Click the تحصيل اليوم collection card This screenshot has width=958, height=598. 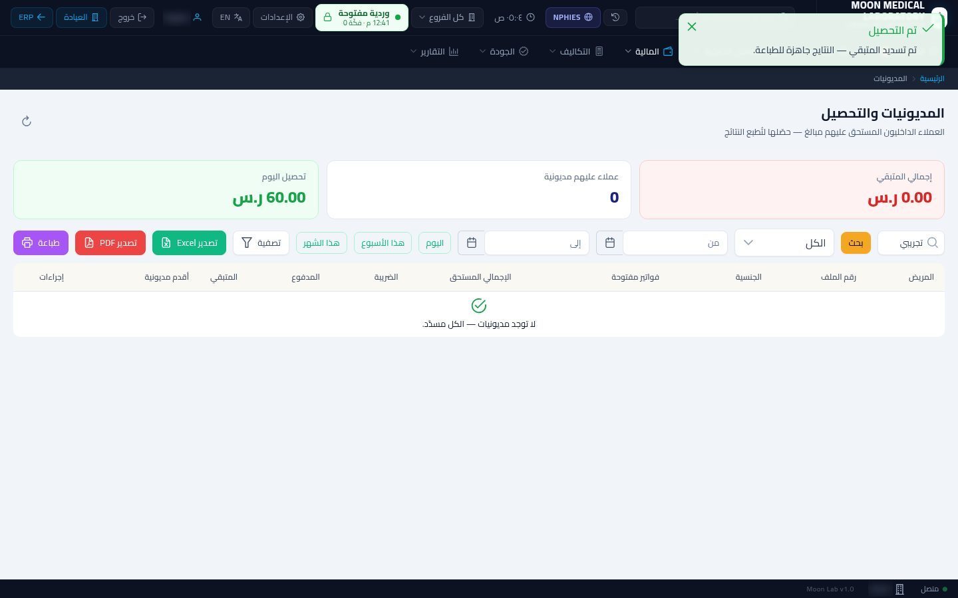166,189
